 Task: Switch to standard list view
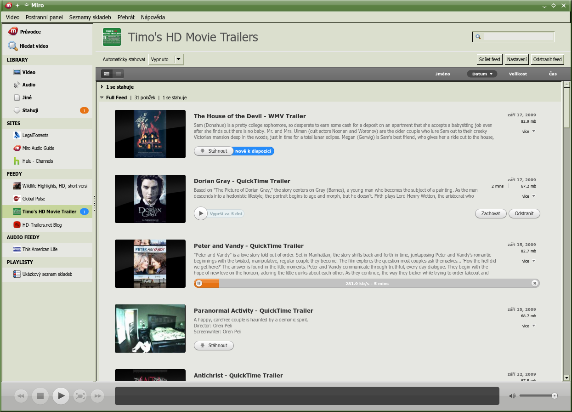pos(107,74)
